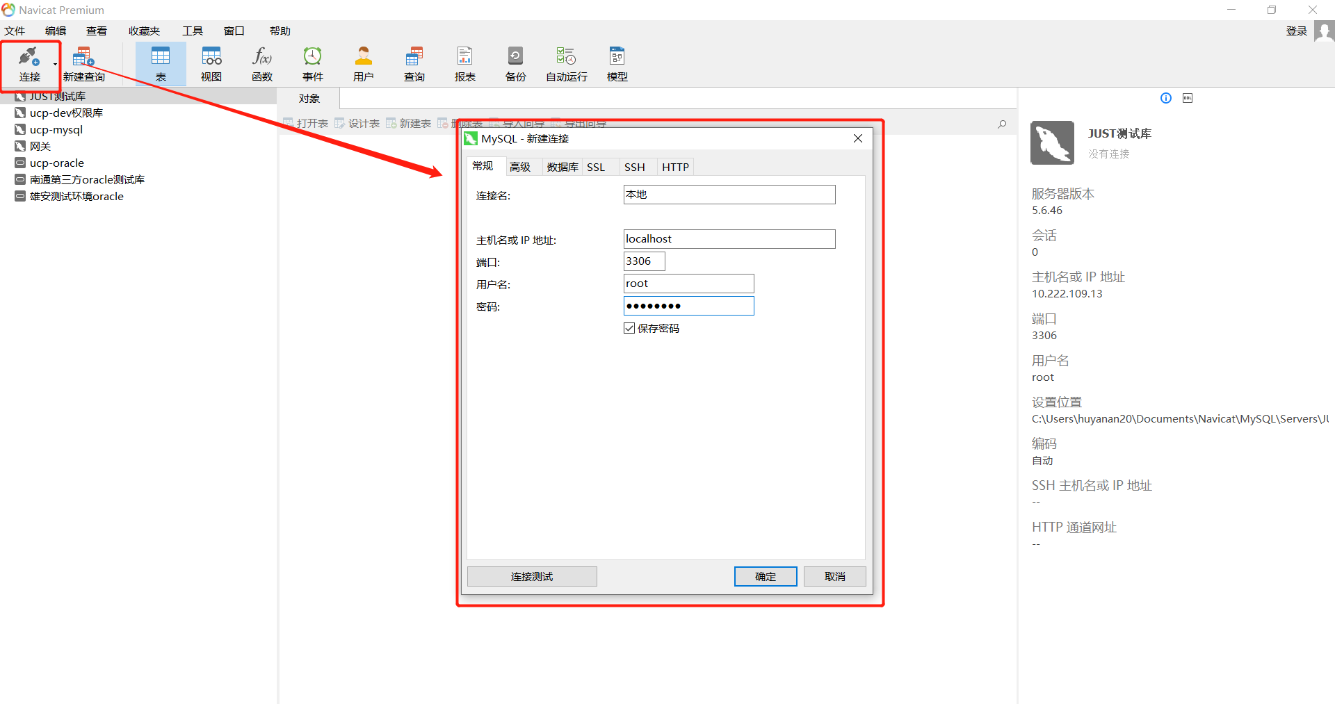
Task: Open the Window (窗口) menu
Action: [234, 31]
